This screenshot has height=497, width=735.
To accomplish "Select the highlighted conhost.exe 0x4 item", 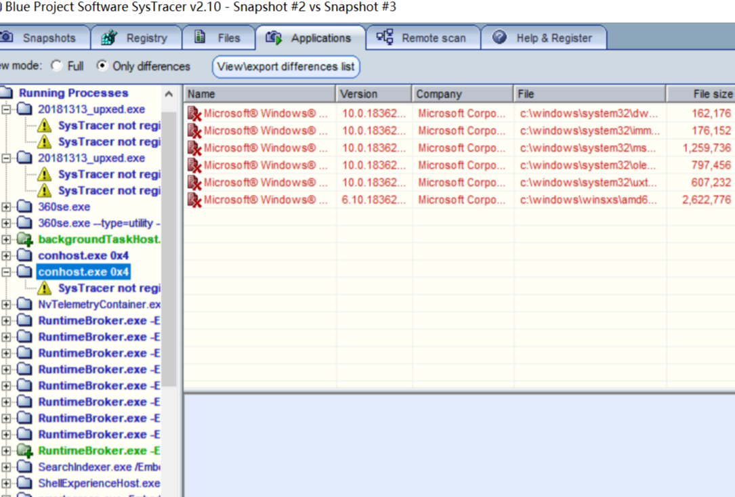I will [83, 272].
